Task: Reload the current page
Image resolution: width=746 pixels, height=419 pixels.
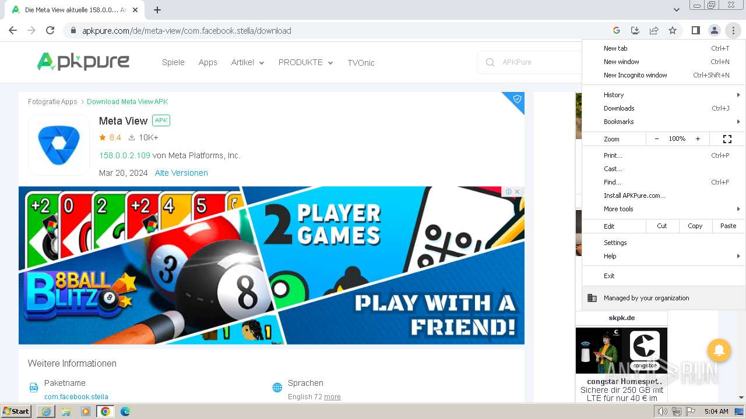Action: pos(50,30)
